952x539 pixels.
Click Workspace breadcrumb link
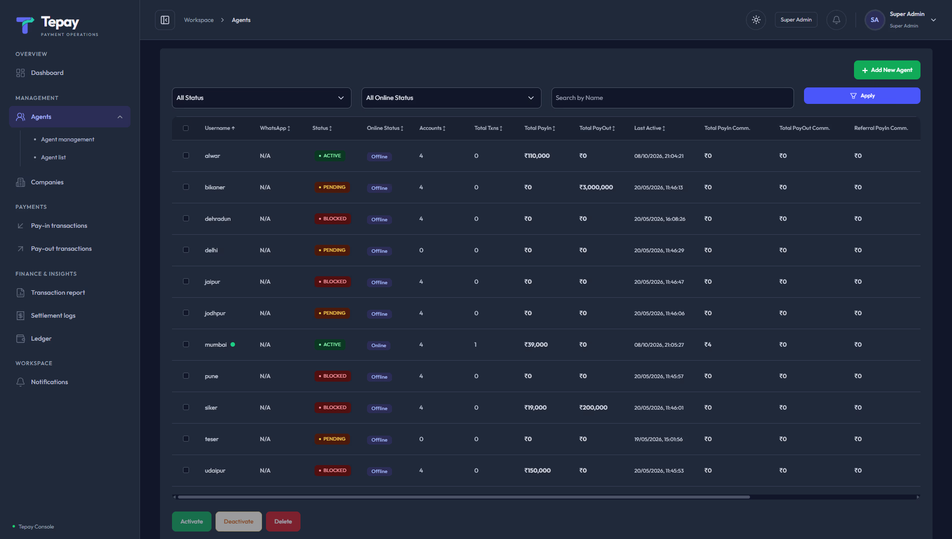click(198, 20)
